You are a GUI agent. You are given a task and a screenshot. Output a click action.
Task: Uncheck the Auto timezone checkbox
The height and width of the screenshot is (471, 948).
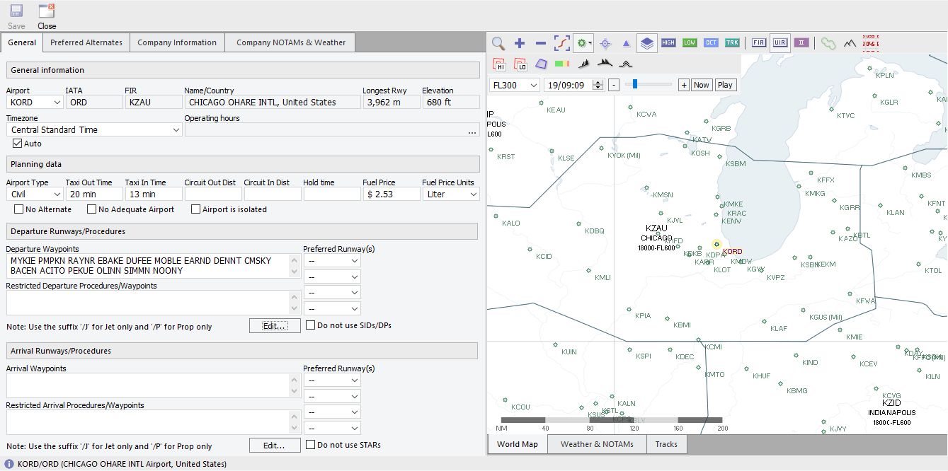(18, 144)
